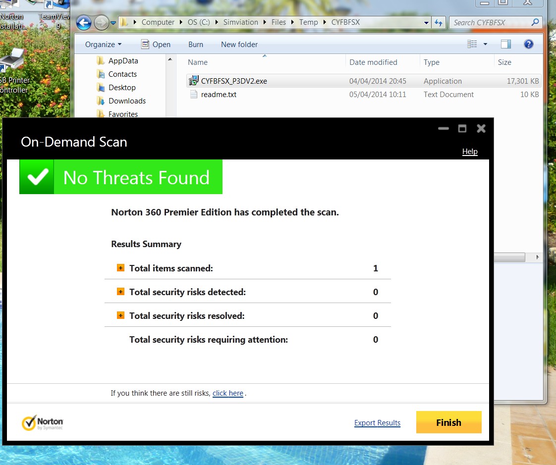This screenshot has width=556, height=465.
Task: Close the On-Demand Scan window
Action: tap(481, 128)
